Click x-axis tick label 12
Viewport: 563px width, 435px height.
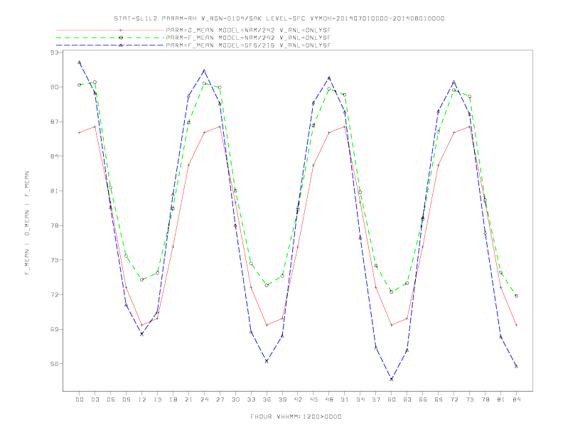(142, 399)
